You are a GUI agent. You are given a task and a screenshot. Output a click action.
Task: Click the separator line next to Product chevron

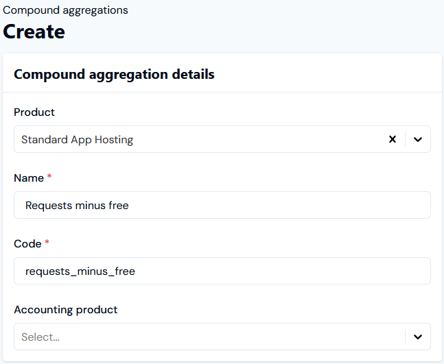coord(405,139)
